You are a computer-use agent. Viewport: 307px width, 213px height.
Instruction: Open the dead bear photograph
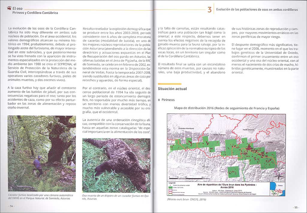click(116, 165)
